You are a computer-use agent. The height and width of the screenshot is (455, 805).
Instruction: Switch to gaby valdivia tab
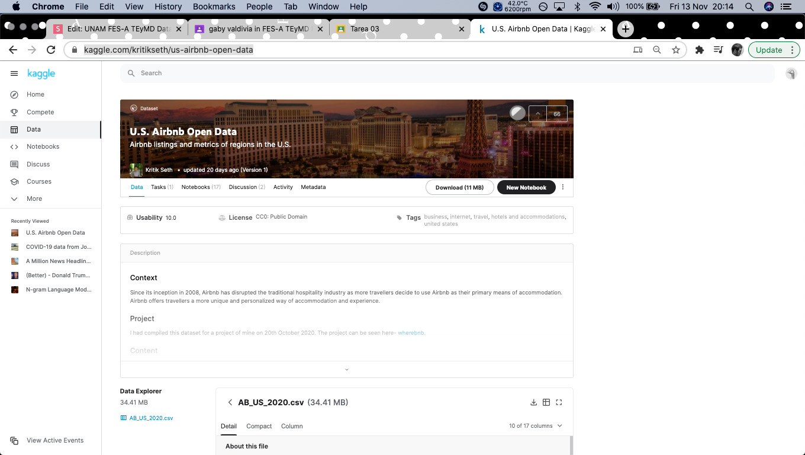259,28
